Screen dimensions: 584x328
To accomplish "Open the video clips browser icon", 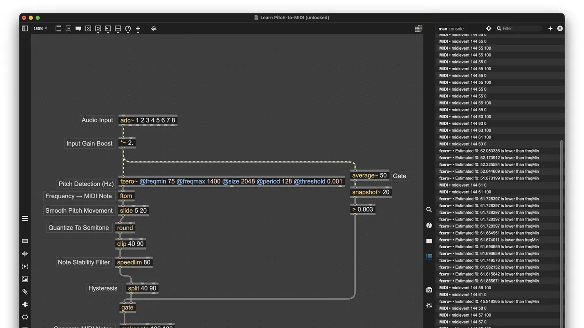I will [x=25, y=266].
